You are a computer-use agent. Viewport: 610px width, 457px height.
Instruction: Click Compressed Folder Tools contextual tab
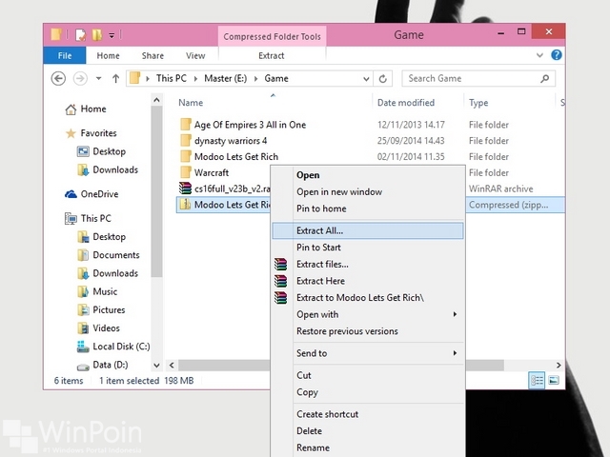[272, 36]
